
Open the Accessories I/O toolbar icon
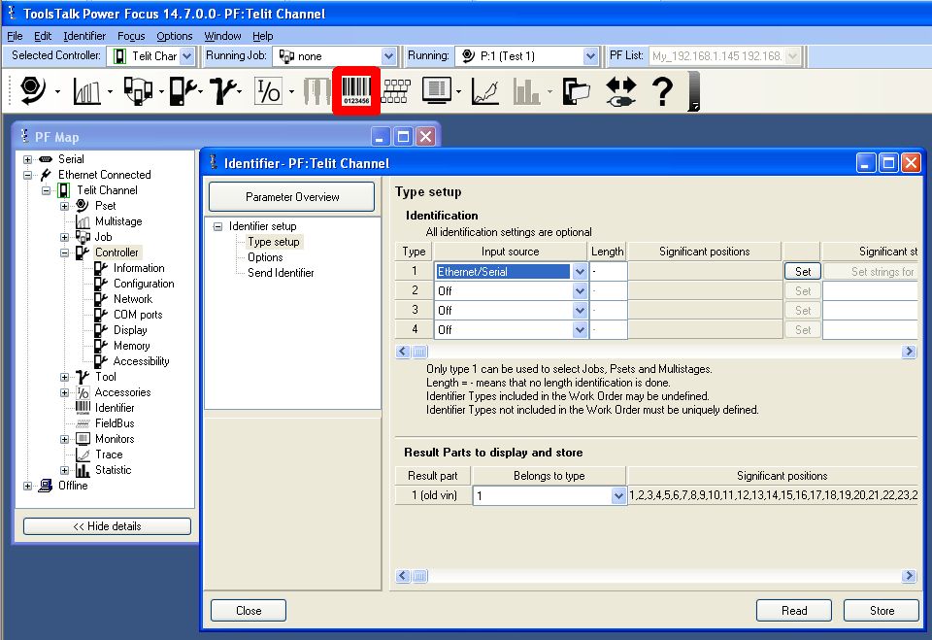(268, 91)
